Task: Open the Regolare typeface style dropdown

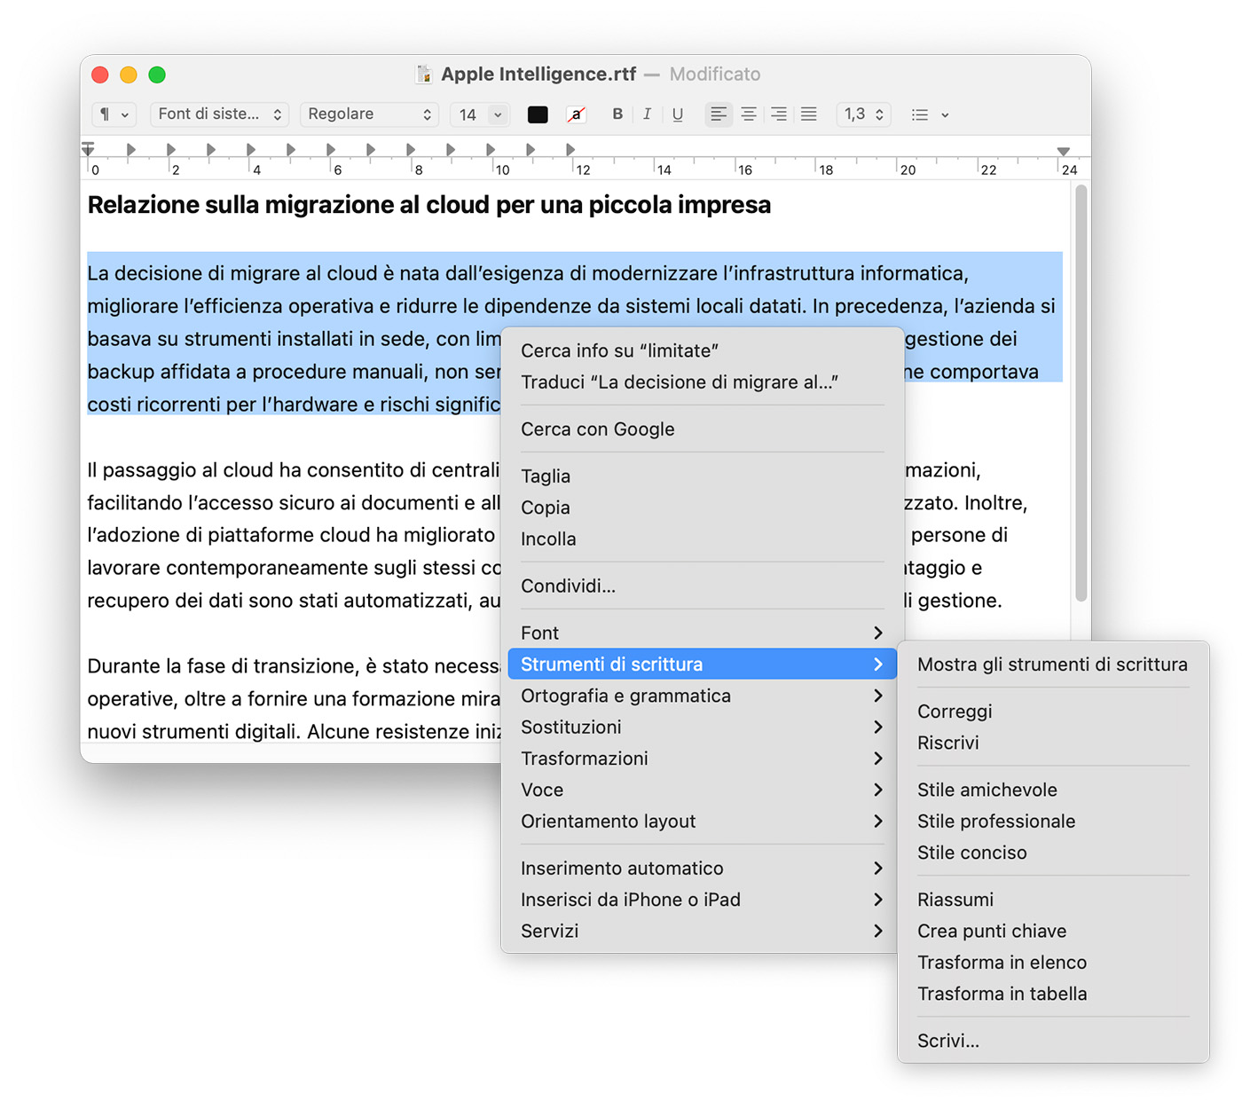Action: [x=369, y=114]
